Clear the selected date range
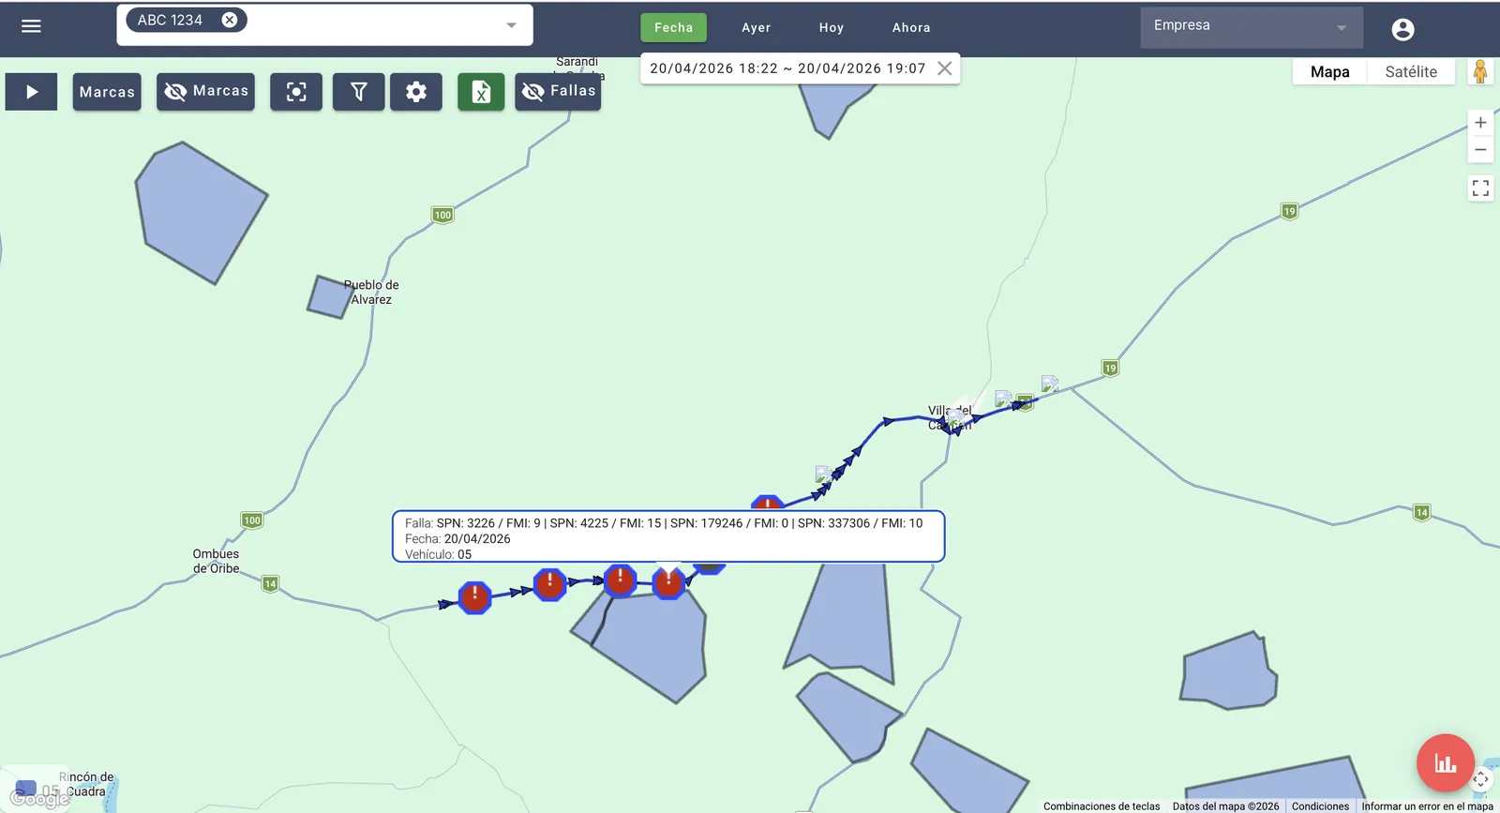The height and width of the screenshot is (813, 1500). (x=945, y=68)
